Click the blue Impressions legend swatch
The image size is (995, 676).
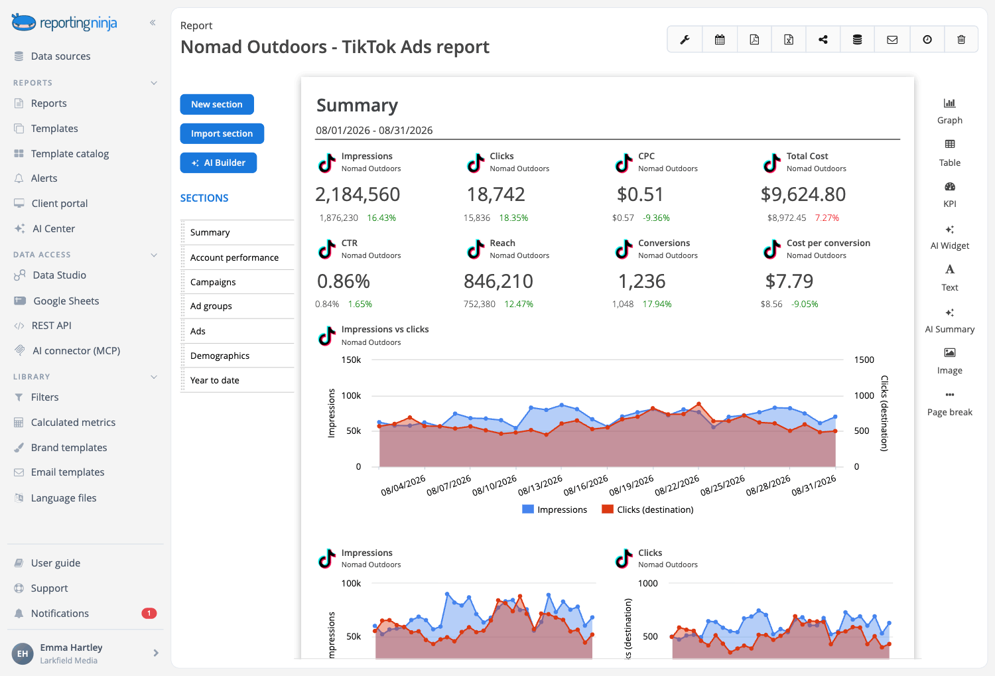[528, 509]
